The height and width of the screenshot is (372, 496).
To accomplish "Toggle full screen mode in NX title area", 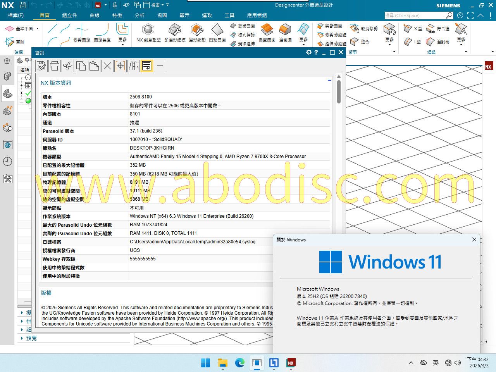I will pyautogui.click(x=470, y=15).
